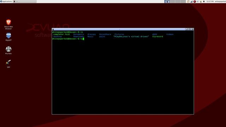This screenshot has height=127, width=226.
Task: Click the Downloads directory name in terminal
Action: [78, 37]
